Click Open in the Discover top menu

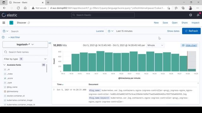tap(175, 23)
